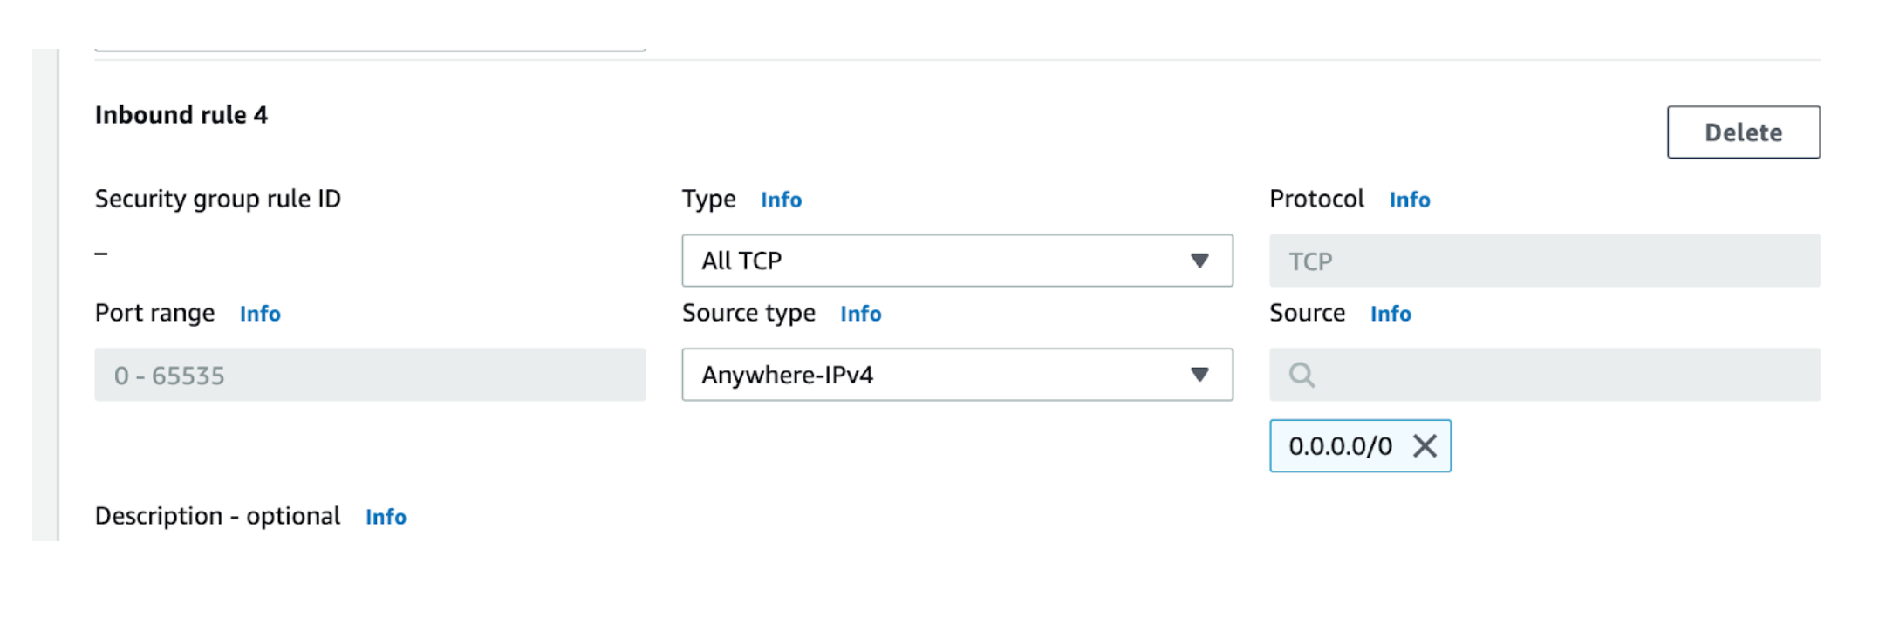
Task: Click the Info icon beside Protocol
Action: (x=1410, y=200)
